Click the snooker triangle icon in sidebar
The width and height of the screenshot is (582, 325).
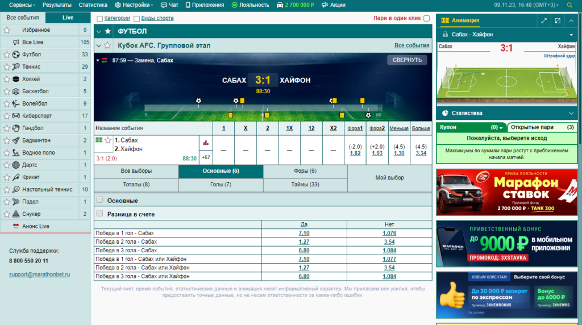click(16, 214)
